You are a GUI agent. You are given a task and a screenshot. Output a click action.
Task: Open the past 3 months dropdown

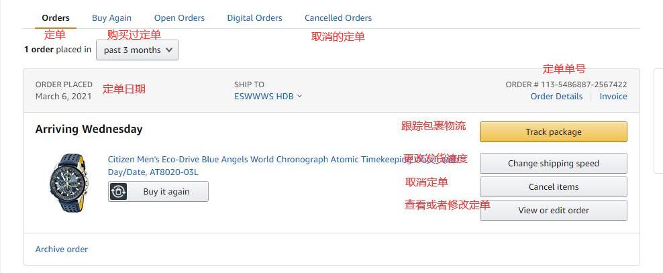pos(138,50)
